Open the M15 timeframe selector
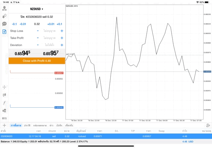This screenshot has height=148, width=212. [x=4, y=118]
